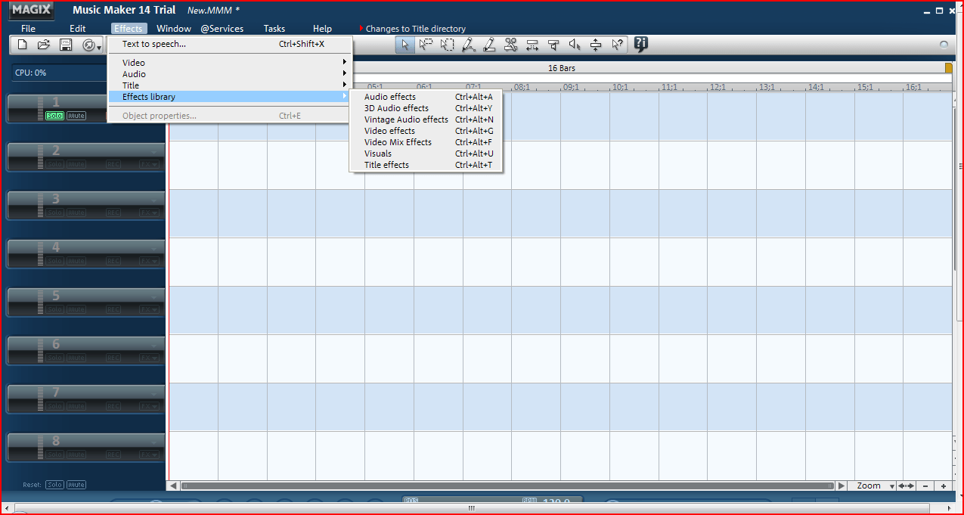
Task: Select the standard mouse mode arrow tool
Action: point(405,45)
